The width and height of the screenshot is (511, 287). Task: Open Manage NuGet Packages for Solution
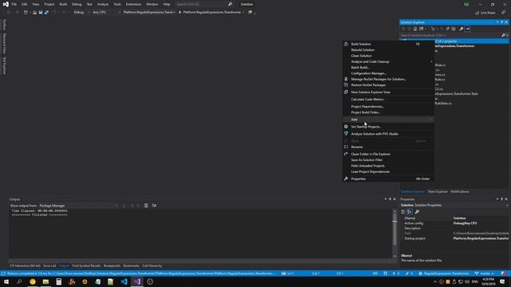point(378,79)
